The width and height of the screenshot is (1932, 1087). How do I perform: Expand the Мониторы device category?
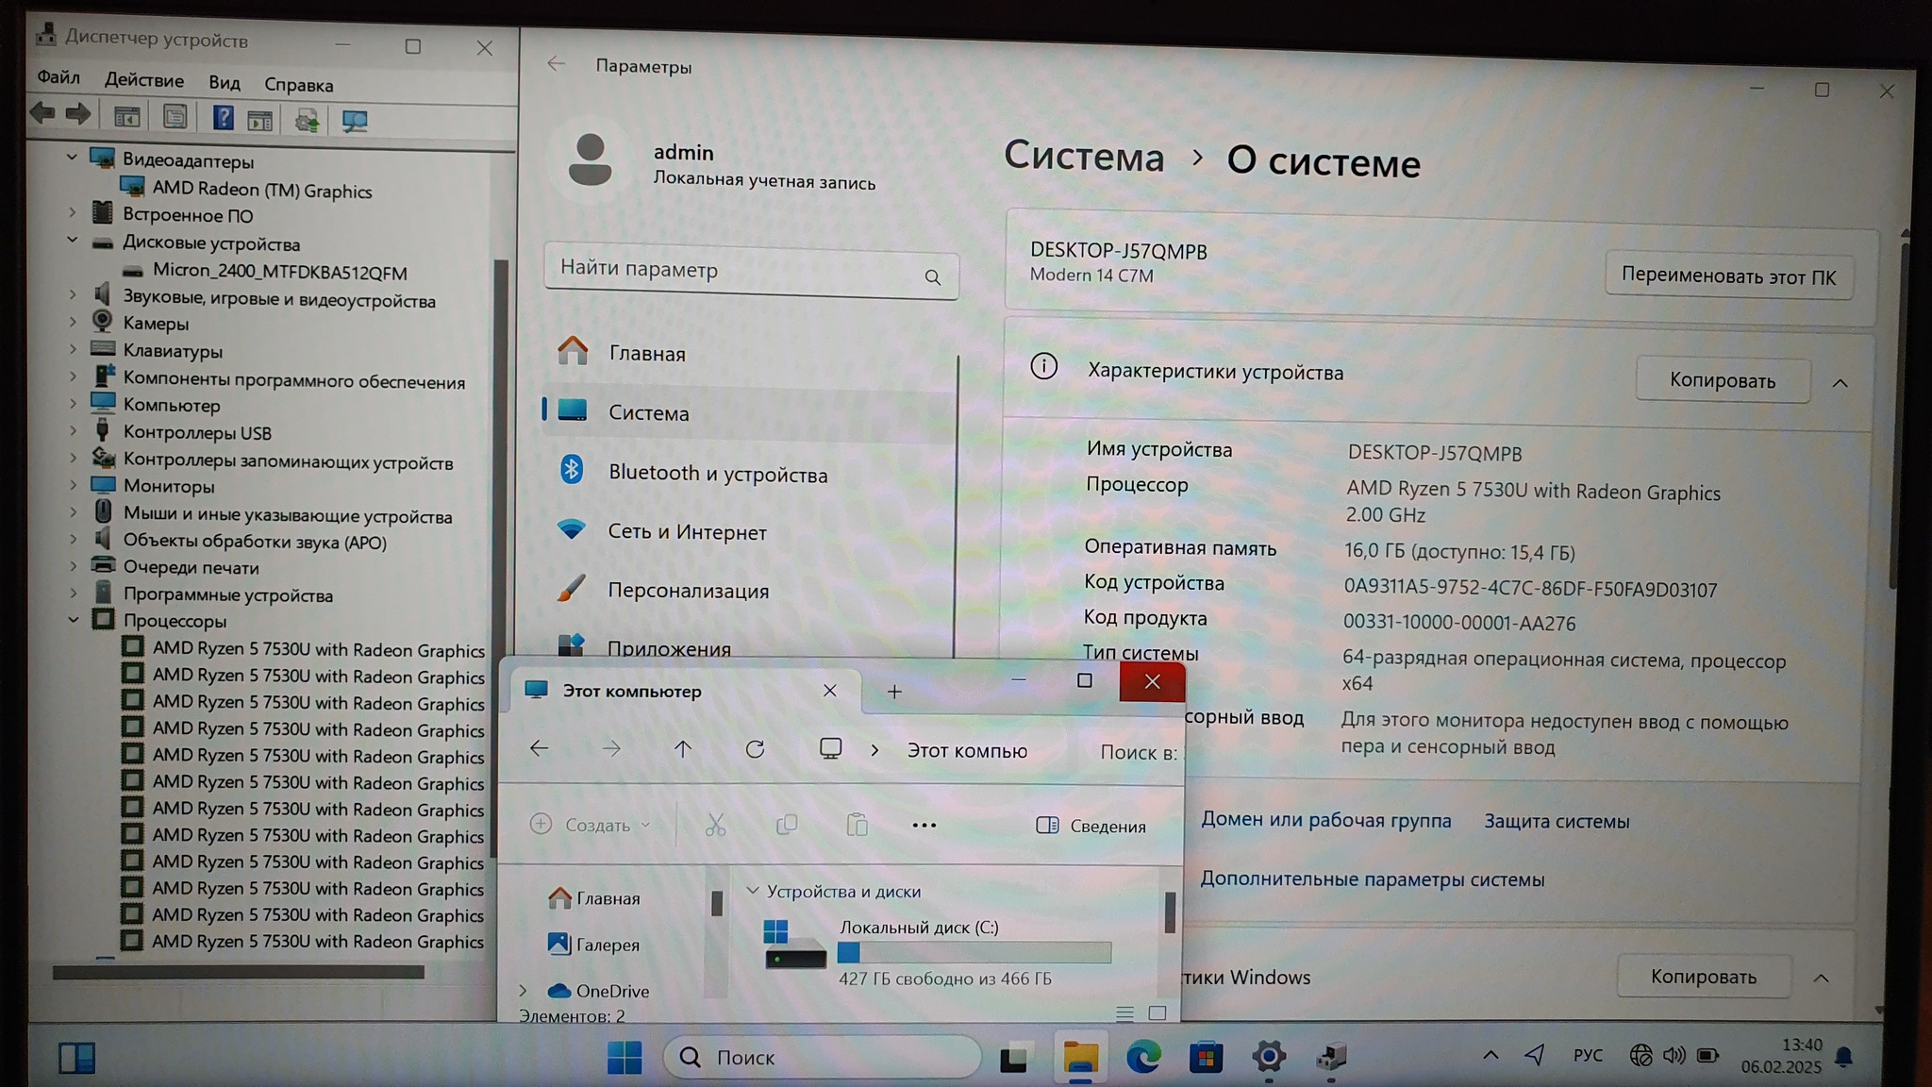coord(73,486)
